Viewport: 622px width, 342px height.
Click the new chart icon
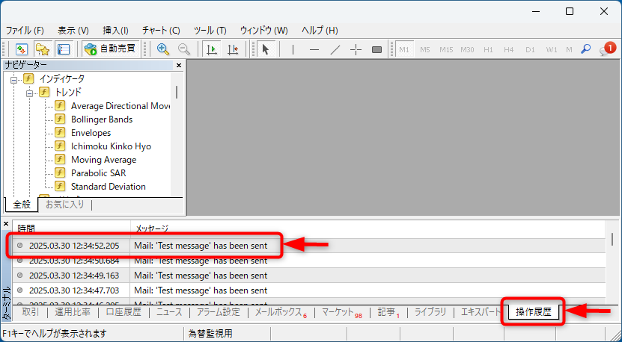click(x=22, y=49)
